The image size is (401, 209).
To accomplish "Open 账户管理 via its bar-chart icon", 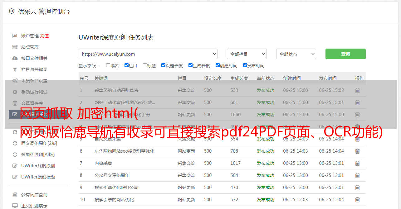I will 15,36.
